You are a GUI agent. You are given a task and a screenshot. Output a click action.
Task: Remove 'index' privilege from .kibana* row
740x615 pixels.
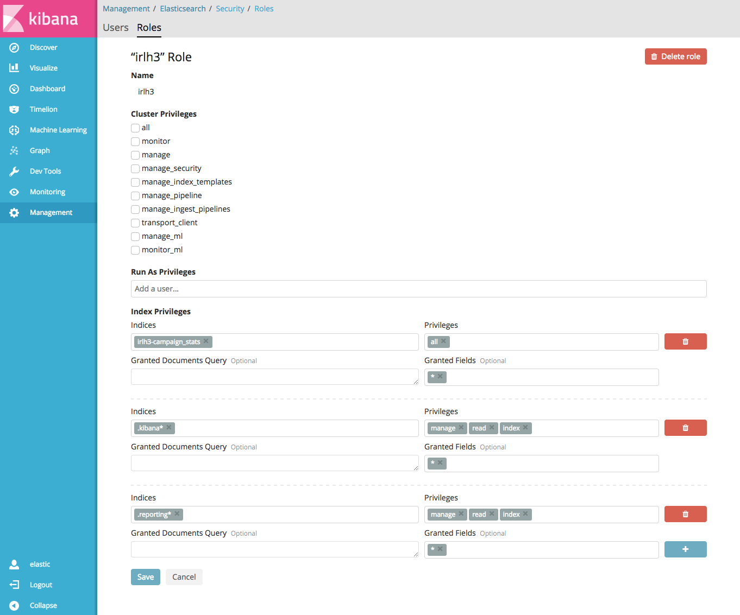525,428
